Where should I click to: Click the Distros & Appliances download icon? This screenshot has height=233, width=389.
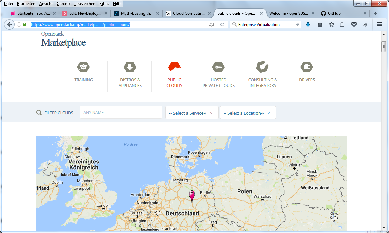(130, 67)
